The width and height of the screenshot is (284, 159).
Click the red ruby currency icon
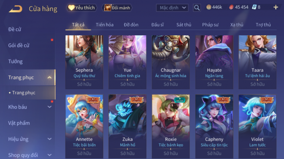coord(231,7)
